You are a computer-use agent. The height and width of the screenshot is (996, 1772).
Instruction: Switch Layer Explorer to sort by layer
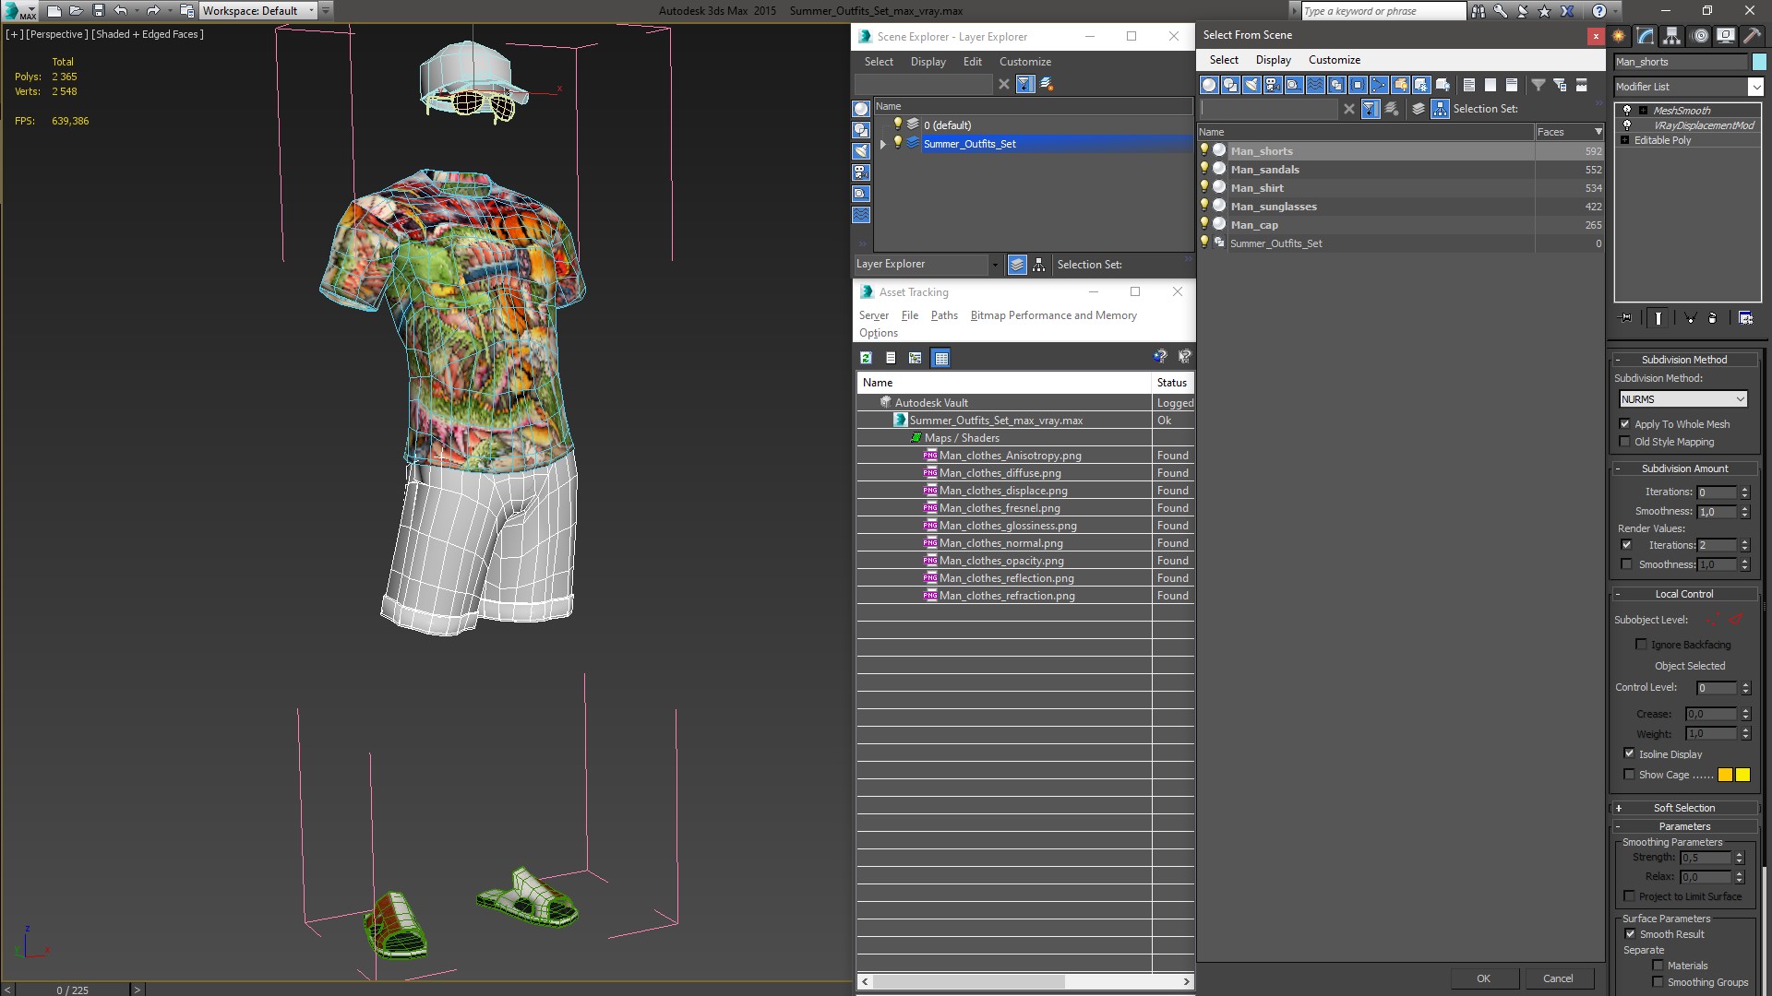click(x=1017, y=265)
